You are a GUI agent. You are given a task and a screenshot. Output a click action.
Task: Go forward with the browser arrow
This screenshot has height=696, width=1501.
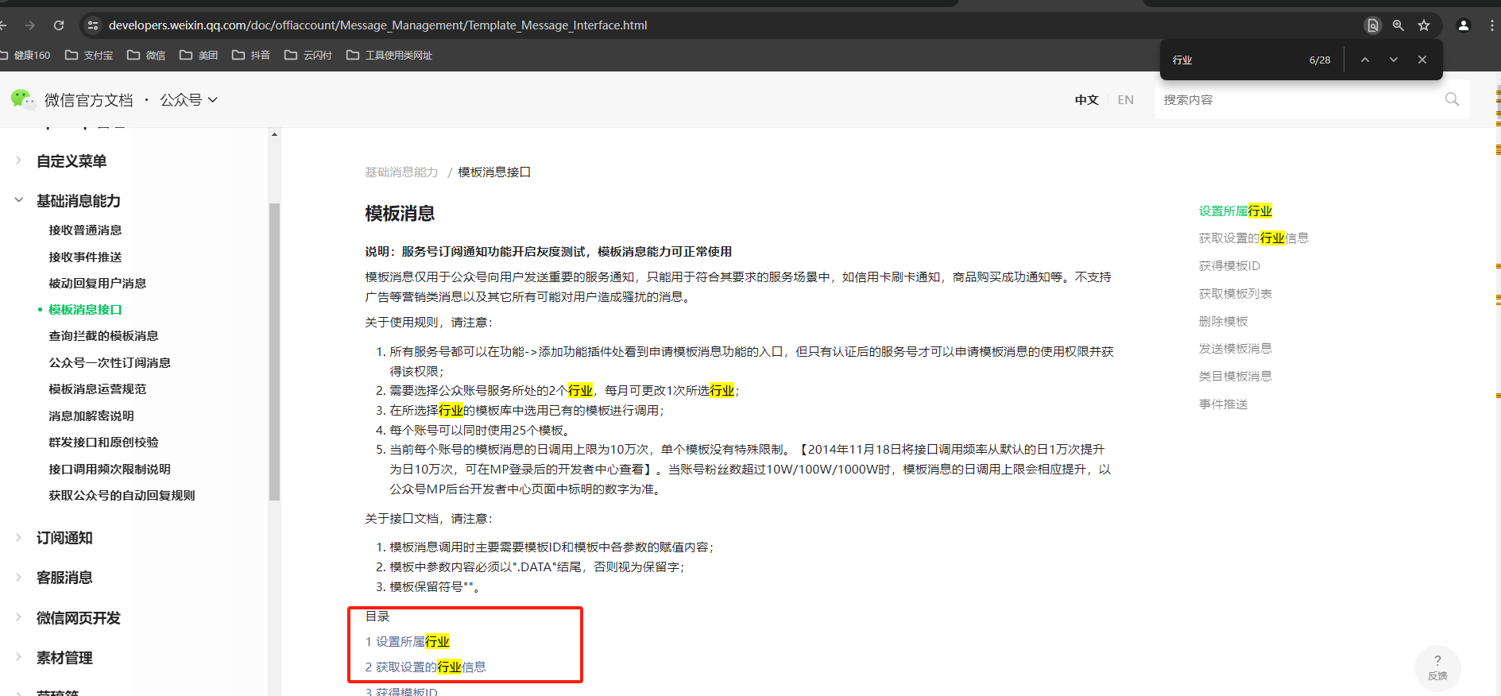[30, 25]
